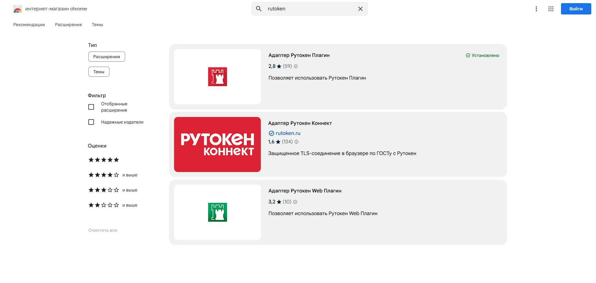Switch to the Расширения navigation tab
596x283 pixels.
pos(68,25)
